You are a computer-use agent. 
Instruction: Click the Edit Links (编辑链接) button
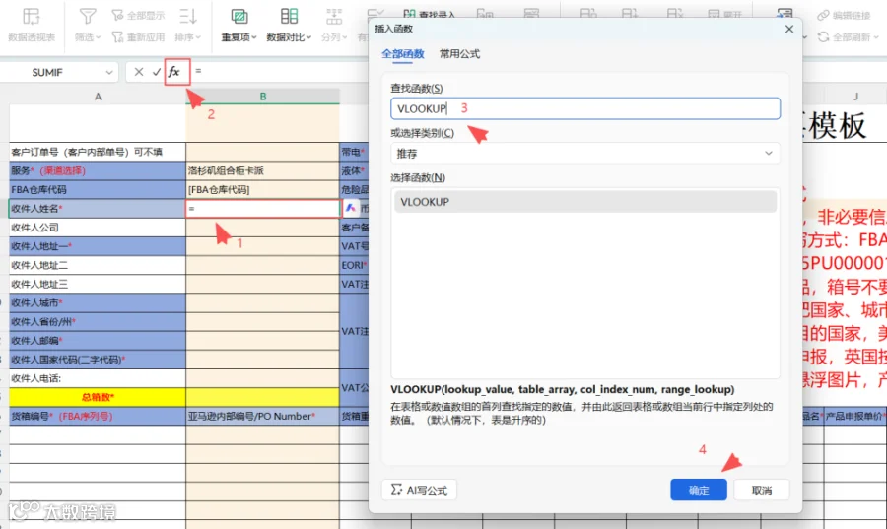tap(844, 15)
